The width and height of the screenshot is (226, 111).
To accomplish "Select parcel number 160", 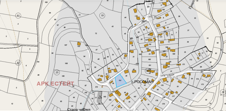I will 149,59.
